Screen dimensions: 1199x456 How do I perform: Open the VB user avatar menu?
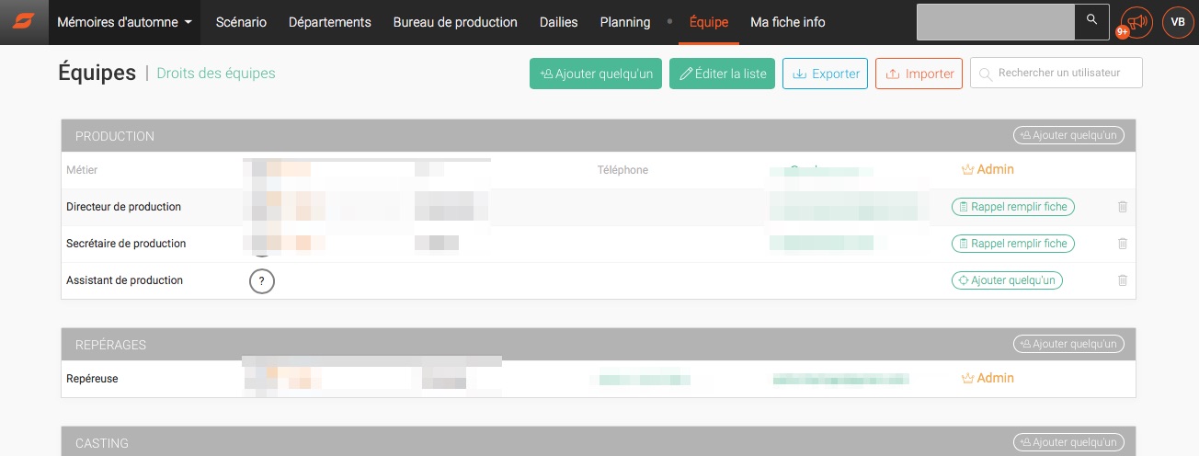click(x=1178, y=22)
